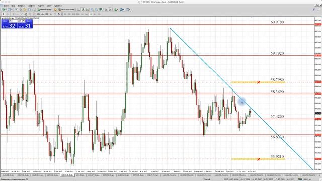
Task: Open the Файл menu
Action: pos(6,6)
